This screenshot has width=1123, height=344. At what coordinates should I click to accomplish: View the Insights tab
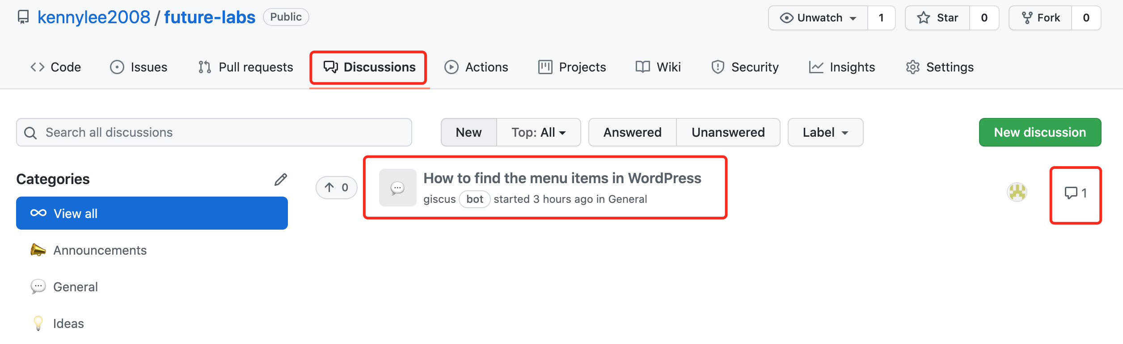click(842, 67)
